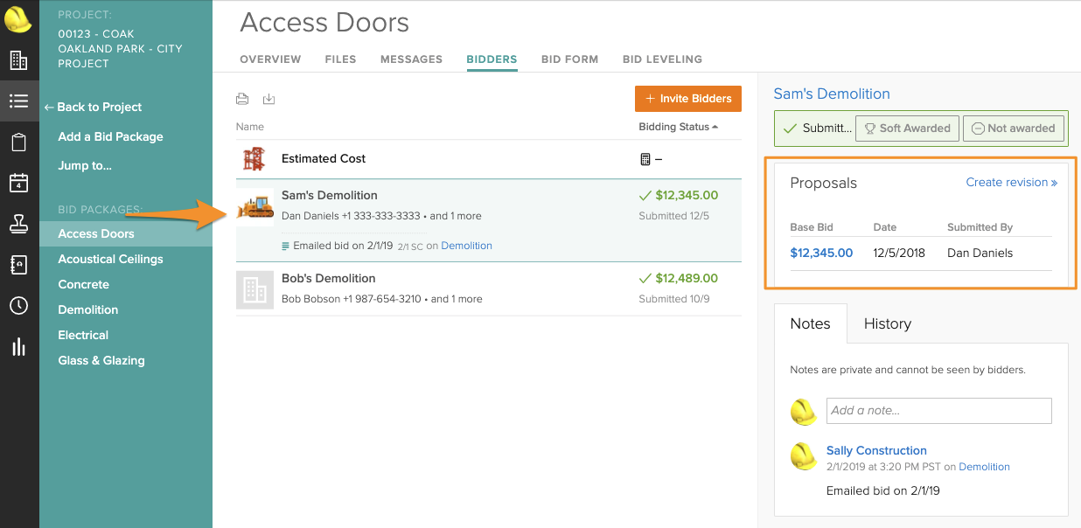This screenshot has height=528, width=1081.
Task: Open the building icon in the left rail
Action: [x=18, y=60]
